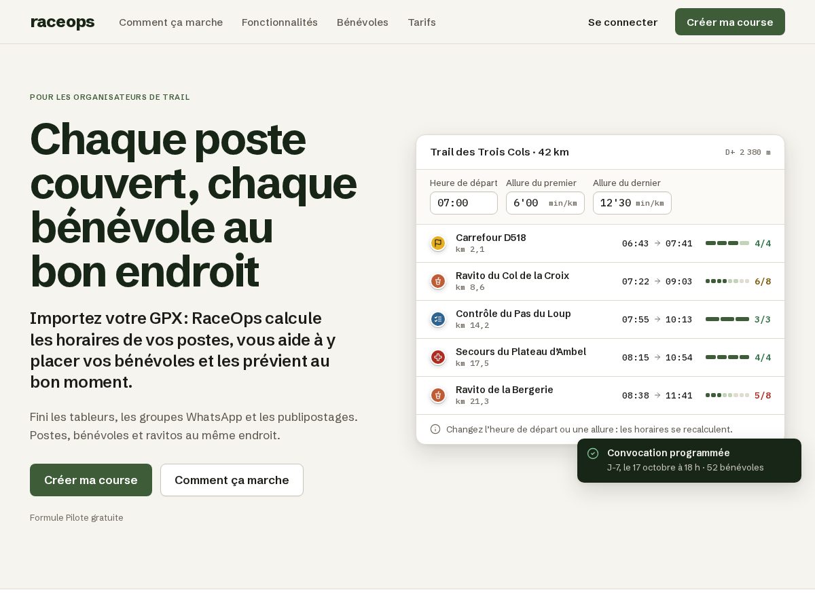Click the Contrôle du Pas du Loup checklist icon
Viewport: 815px width, 611px height.
tap(438, 319)
